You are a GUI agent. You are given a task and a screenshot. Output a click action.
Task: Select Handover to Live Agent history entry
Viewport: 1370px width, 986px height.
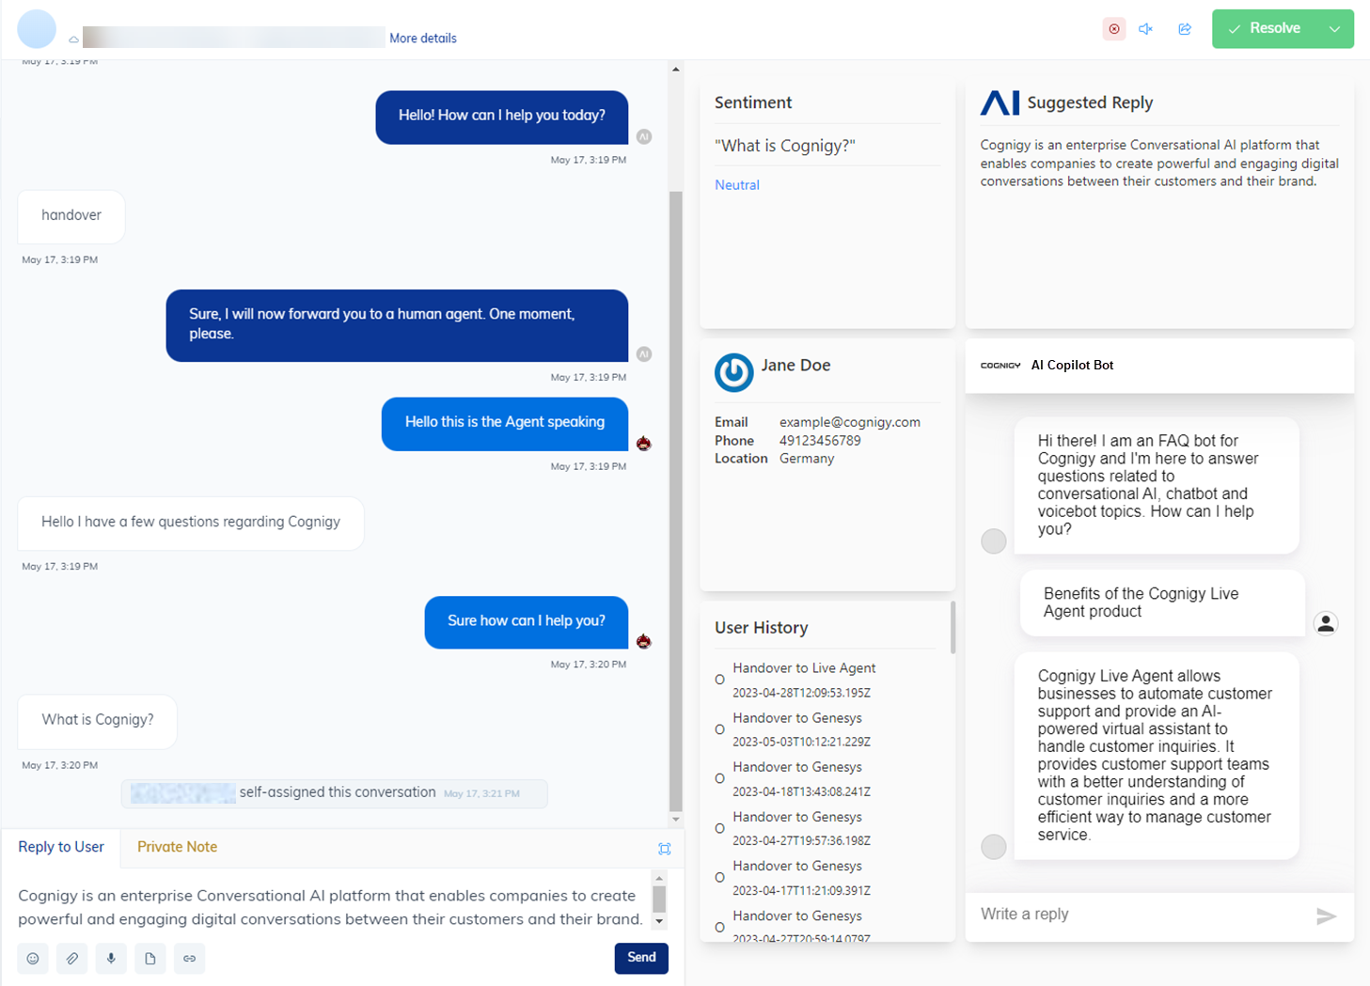point(804,680)
